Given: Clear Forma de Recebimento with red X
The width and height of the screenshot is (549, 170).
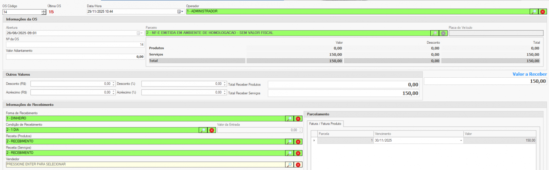Looking at the screenshot, I should 298,119.
